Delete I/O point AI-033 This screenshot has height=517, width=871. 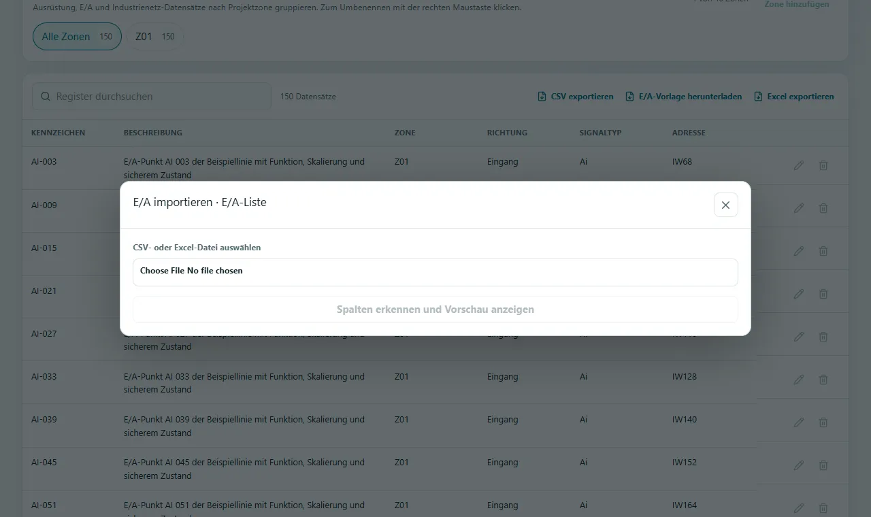click(x=823, y=380)
